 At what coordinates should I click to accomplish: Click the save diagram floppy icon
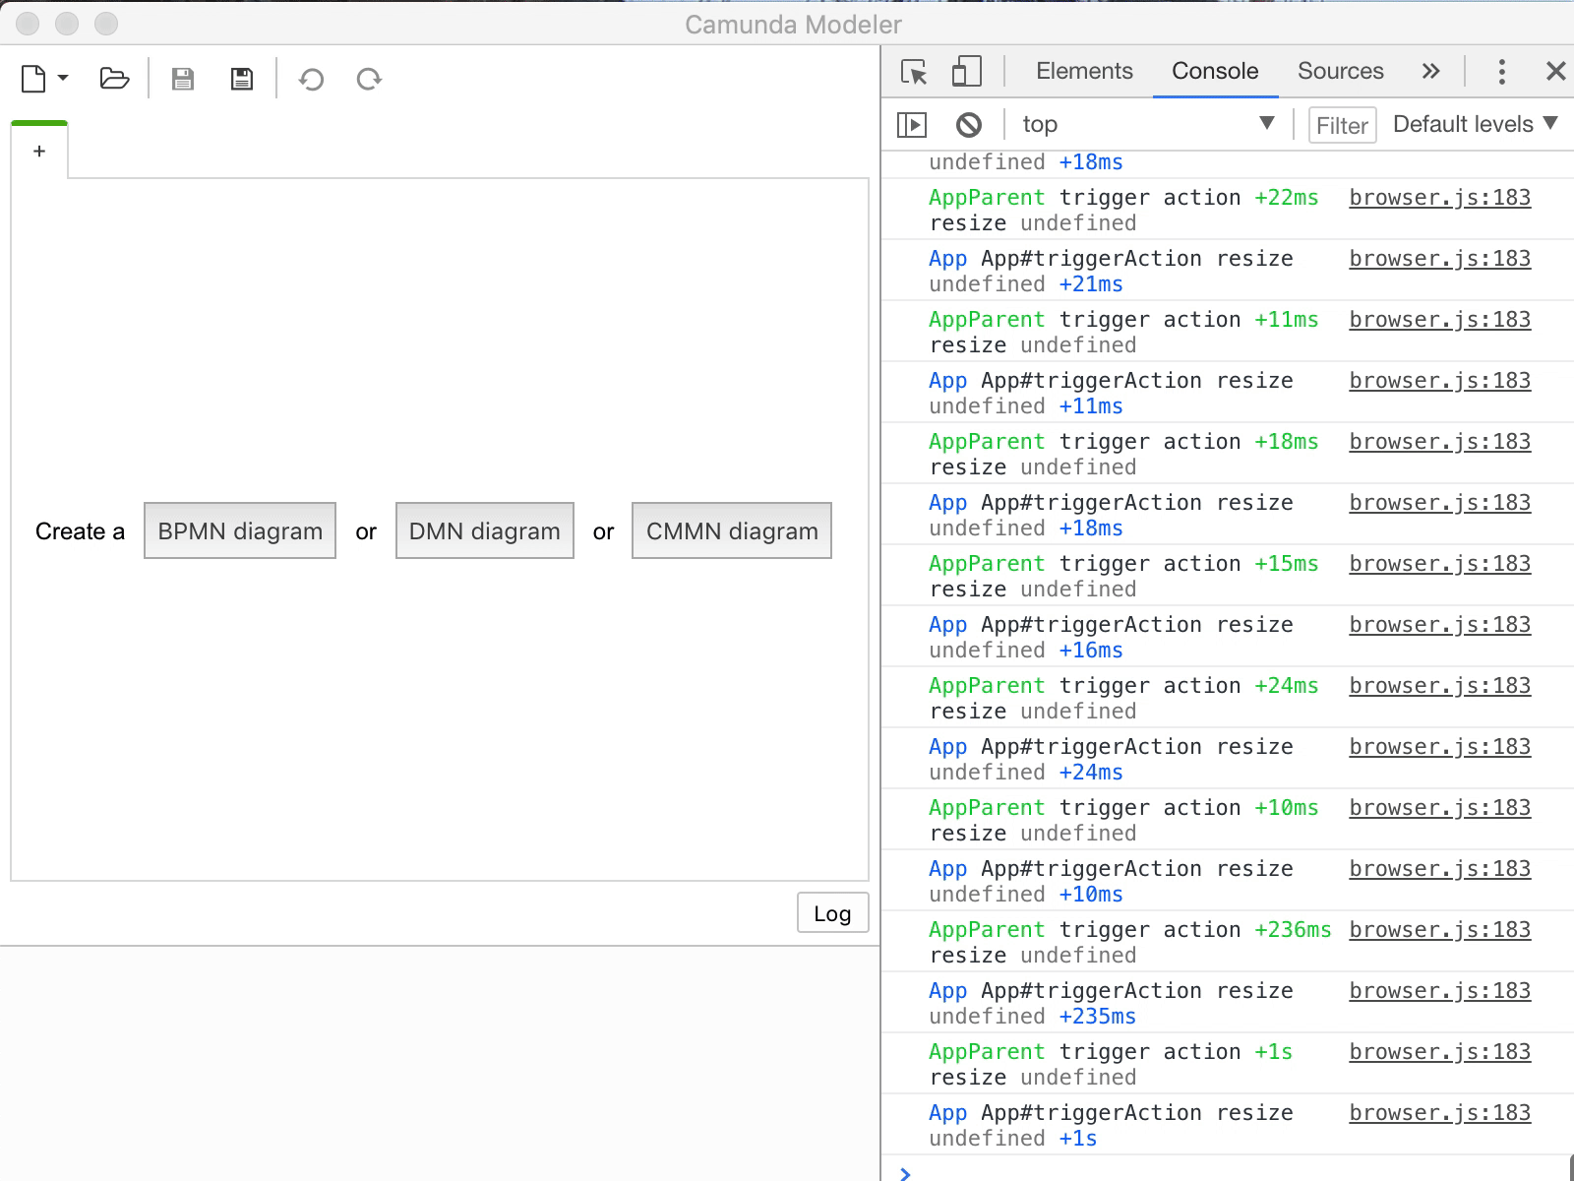click(x=183, y=79)
